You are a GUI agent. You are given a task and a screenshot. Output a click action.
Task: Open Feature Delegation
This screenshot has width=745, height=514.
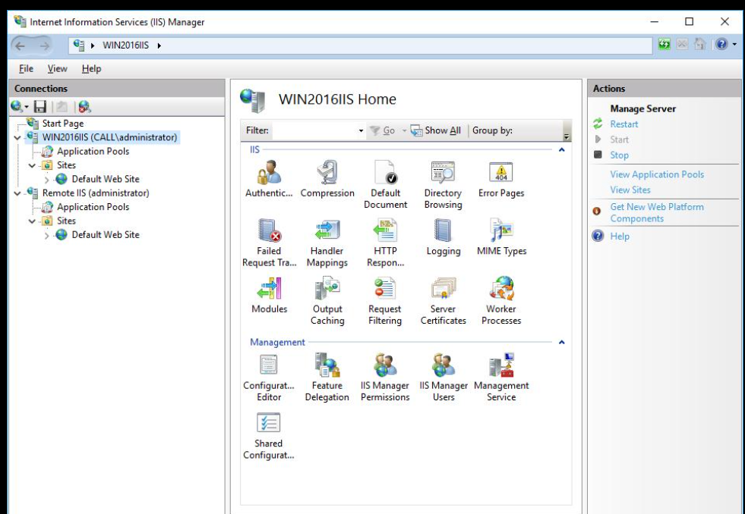tap(327, 377)
